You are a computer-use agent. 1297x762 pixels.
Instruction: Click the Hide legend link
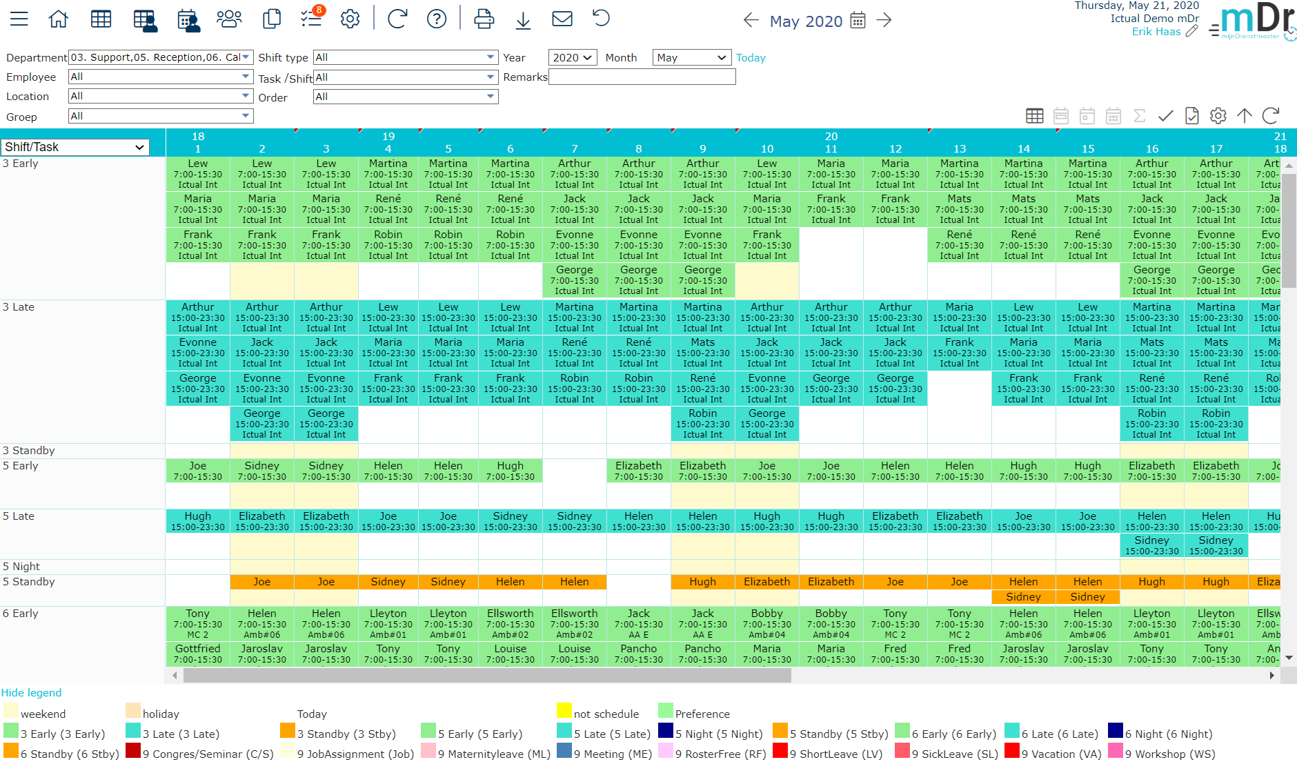(31, 693)
